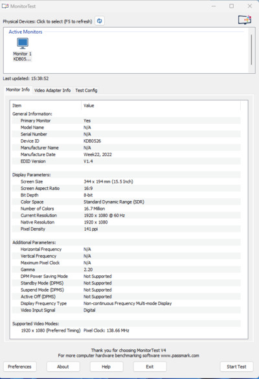259x379 pixels.
Task: Select the Primary Monitor row
Action: tap(126, 121)
